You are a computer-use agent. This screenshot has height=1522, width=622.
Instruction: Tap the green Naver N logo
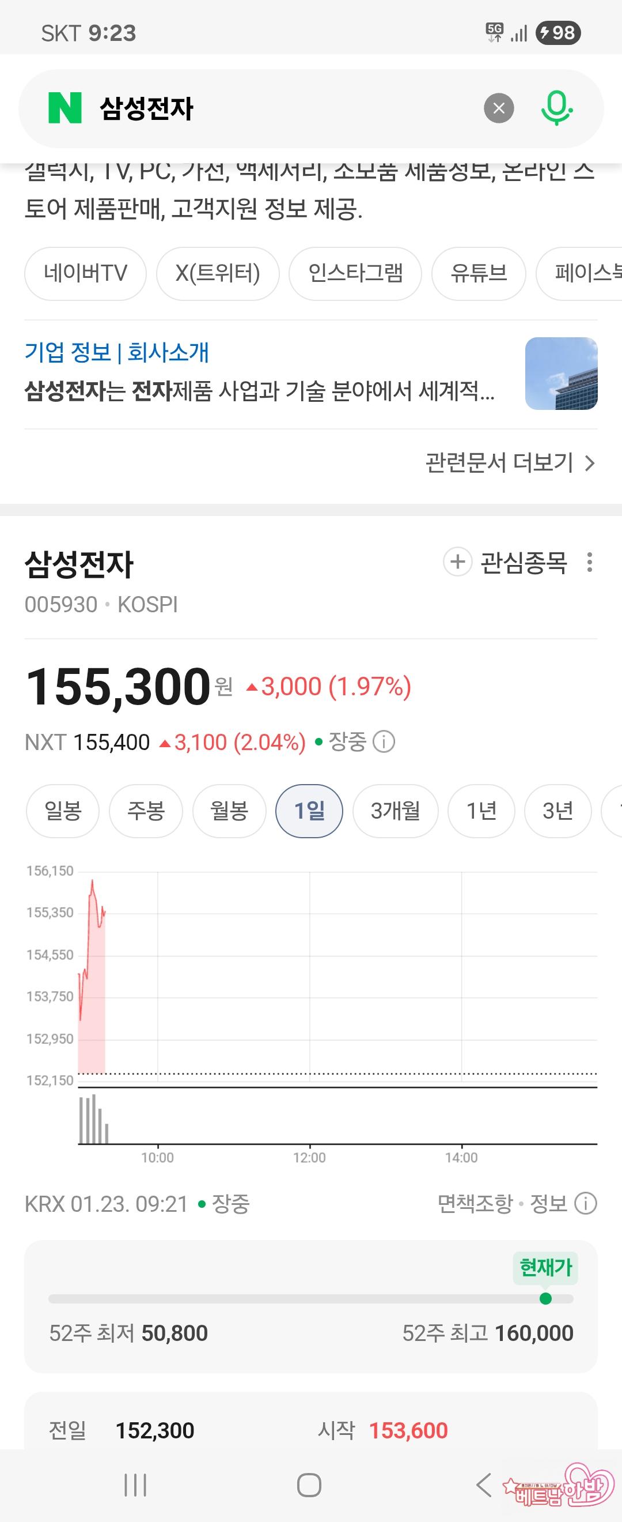(65, 108)
